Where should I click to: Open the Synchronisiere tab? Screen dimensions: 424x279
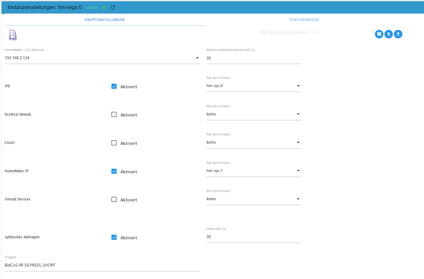(x=304, y=20)
